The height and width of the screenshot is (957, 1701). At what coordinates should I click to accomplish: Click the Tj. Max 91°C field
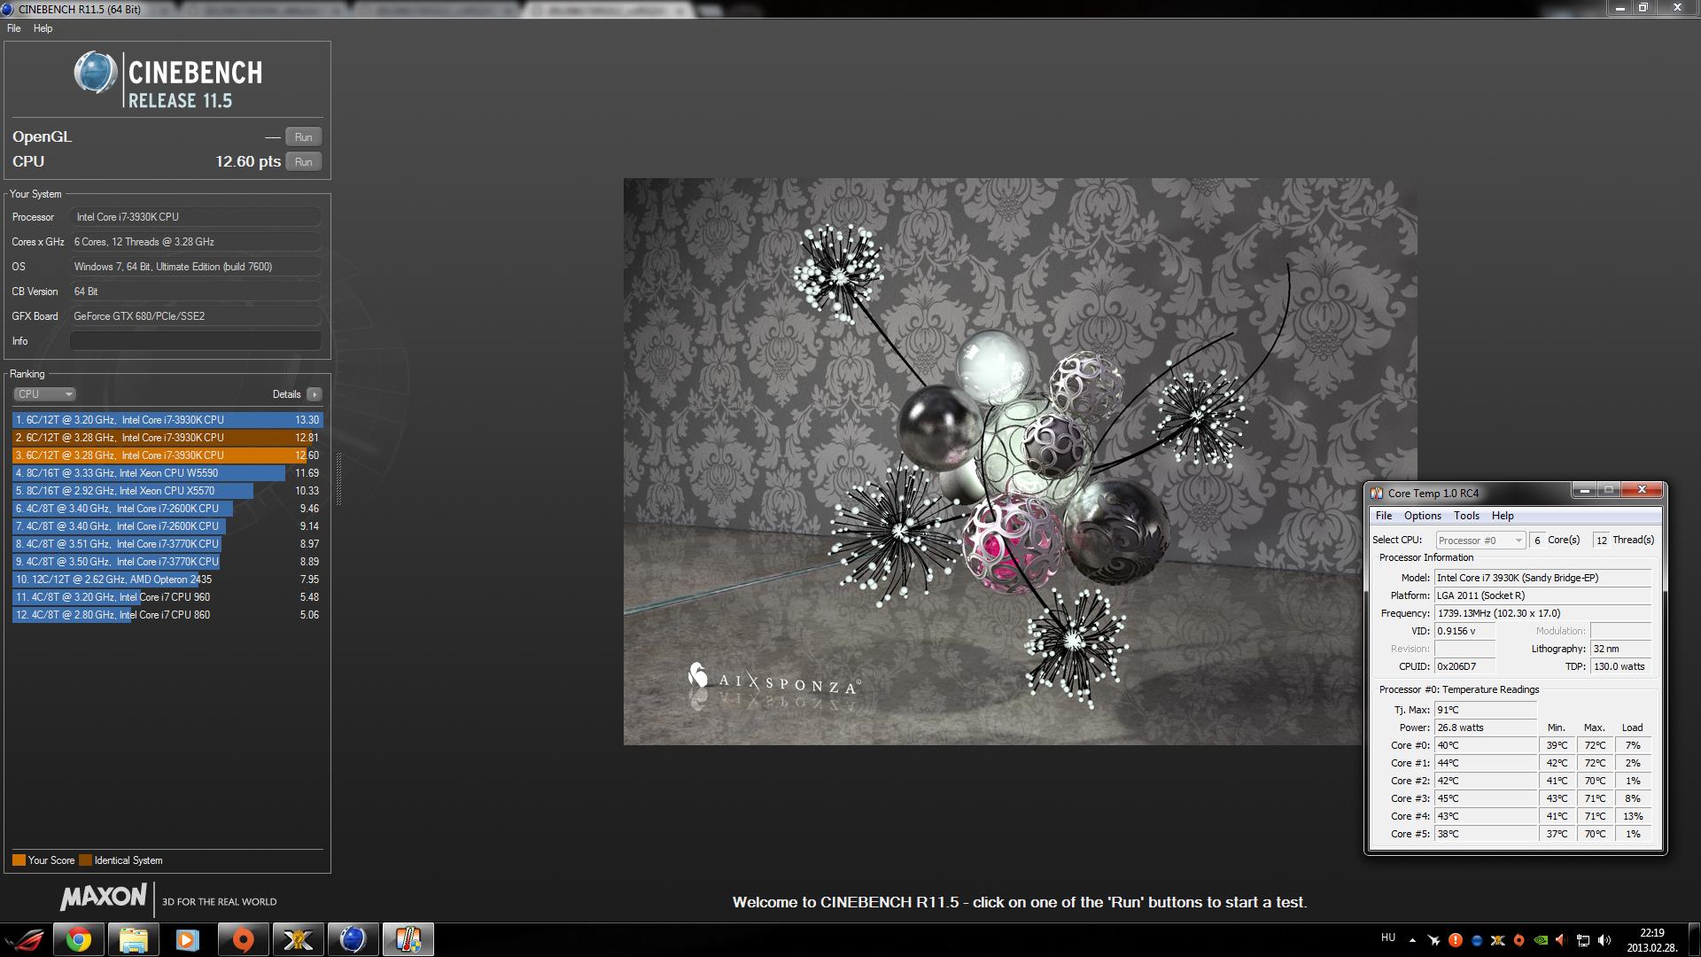pos(1485,710)
